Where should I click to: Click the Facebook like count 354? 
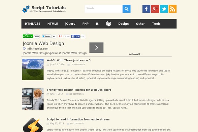tap(83, 37)
